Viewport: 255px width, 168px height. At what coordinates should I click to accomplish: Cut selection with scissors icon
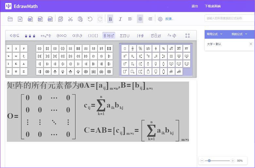pyautogui.click(x=70, y=19)
